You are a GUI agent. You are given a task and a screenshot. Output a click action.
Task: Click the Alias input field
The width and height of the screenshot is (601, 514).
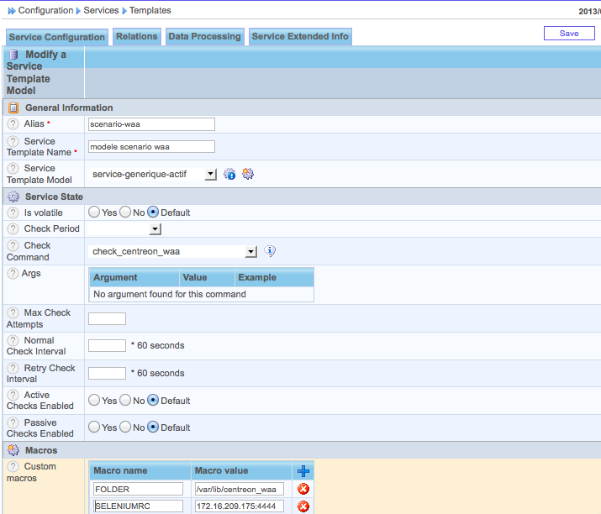151,124
